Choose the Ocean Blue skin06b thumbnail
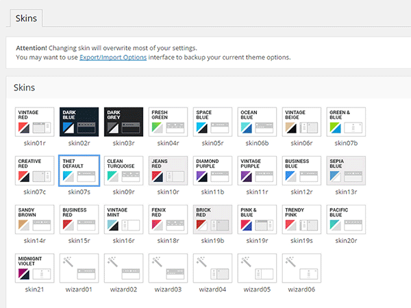The image size is (411, 308). pos(257,122)
